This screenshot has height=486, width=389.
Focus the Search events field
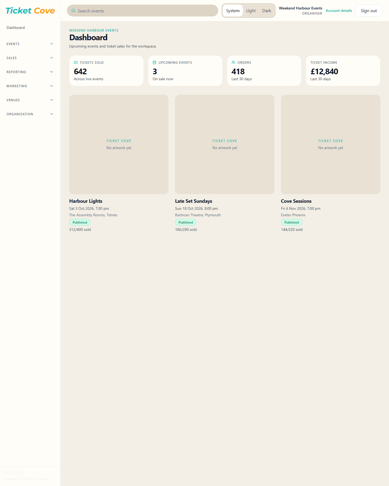[143, 11]
